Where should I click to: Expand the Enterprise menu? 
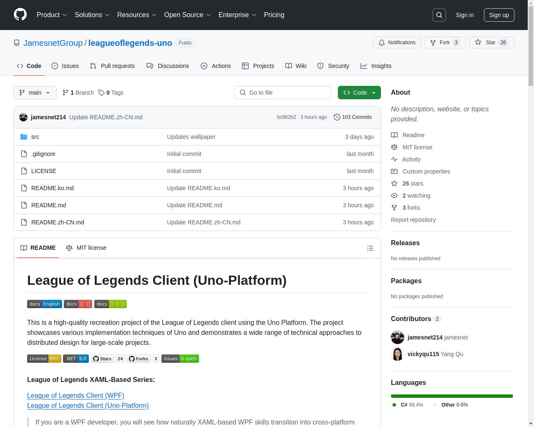(x=237, y=15)
